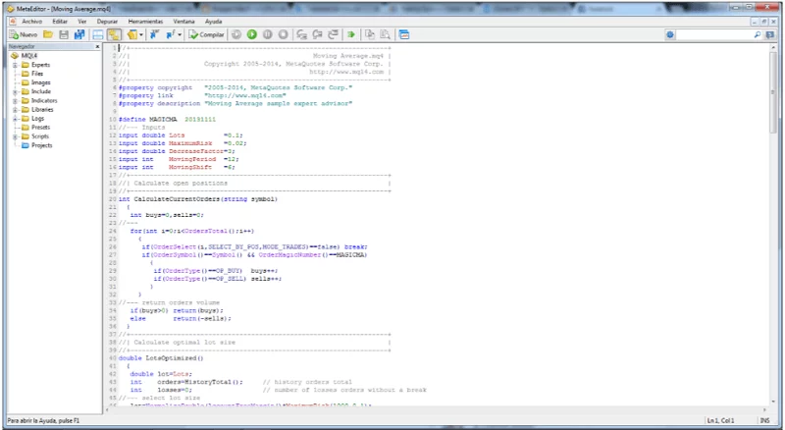The image size is (785, 430).
Task: Open the Herramientas menu
Action: (x=145, y=22)
